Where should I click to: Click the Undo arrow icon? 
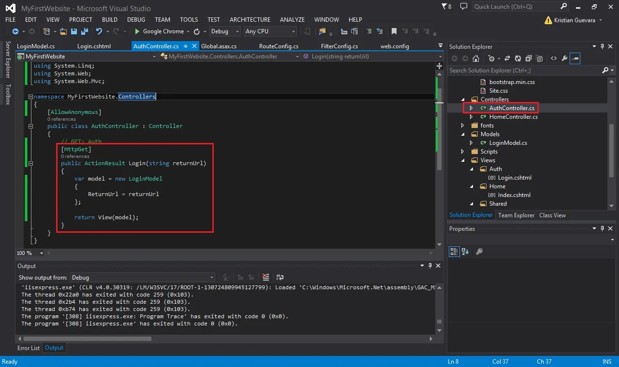click(x=99, y=31)
